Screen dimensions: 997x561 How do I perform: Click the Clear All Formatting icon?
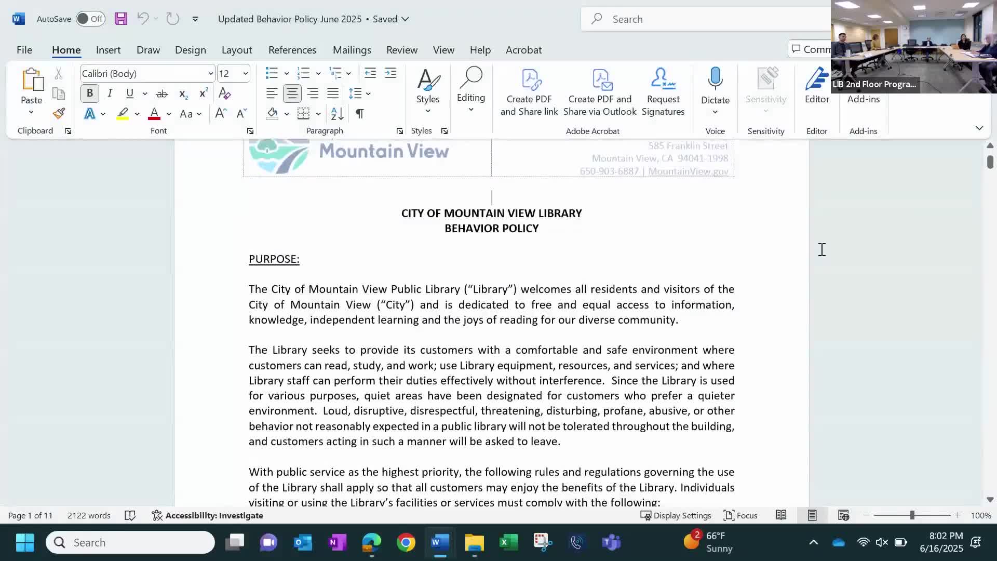(x=224, y=94)
